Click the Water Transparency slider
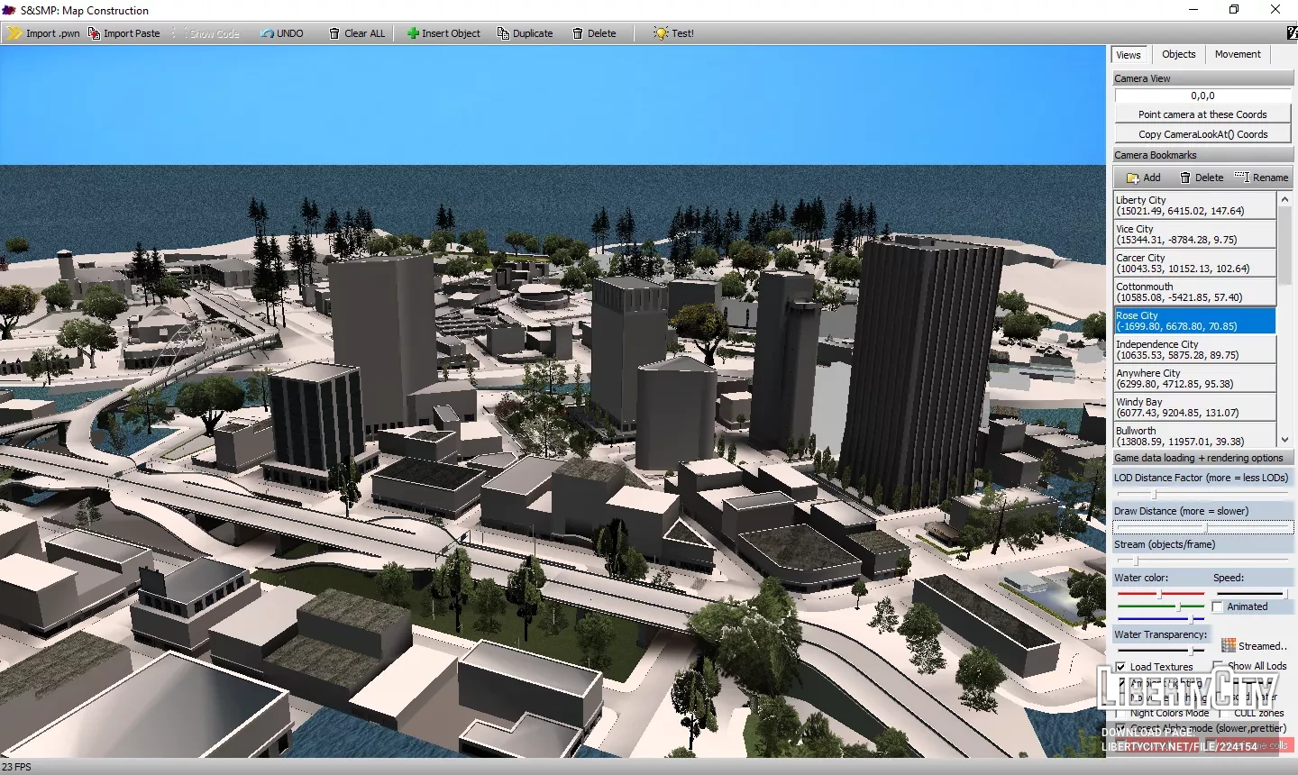1298x775 pixels. click(1161, 650)
